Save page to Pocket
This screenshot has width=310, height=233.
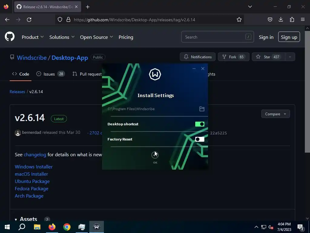270,20
